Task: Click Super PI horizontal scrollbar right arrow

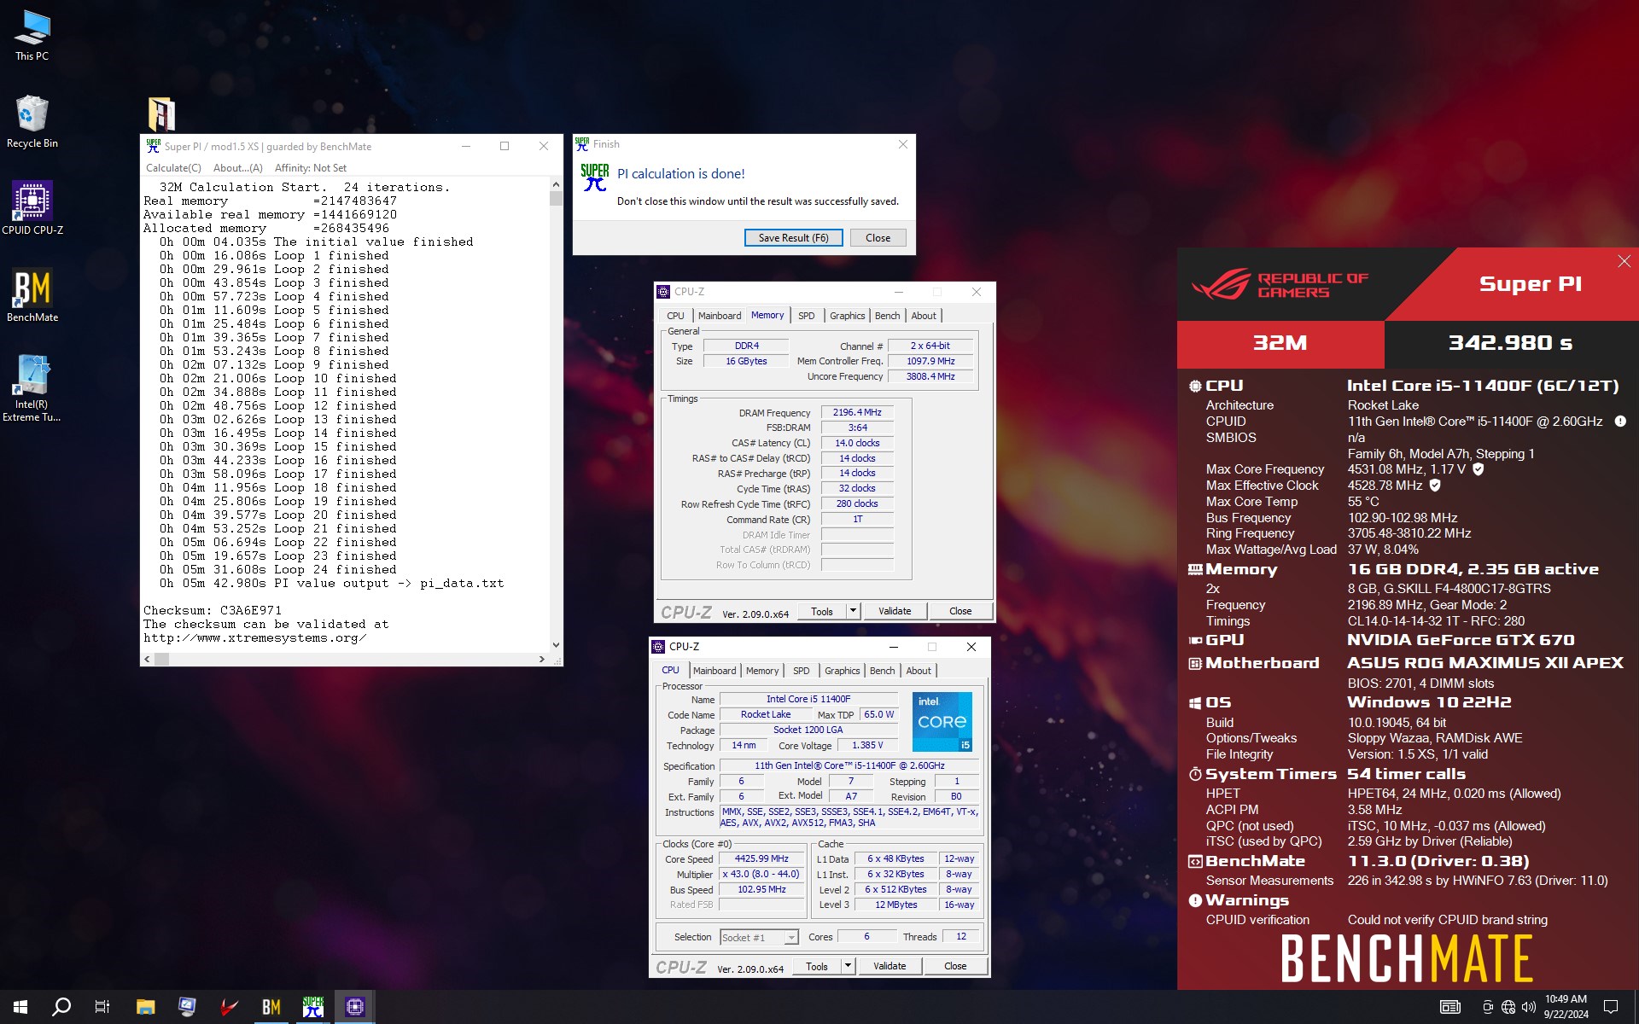Action: pyautogui.click(x=541, y=659)
